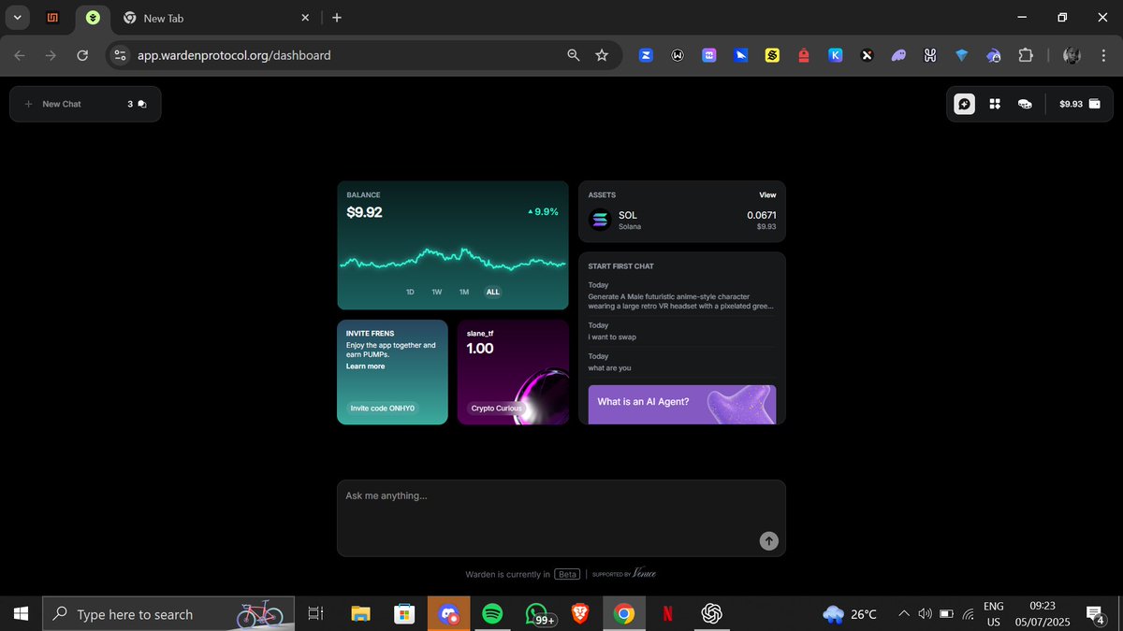Image resolution: width=1123 pixels, height=631 pixels.
Task: Open the blue diamond extension
Action: coord(961,55)
